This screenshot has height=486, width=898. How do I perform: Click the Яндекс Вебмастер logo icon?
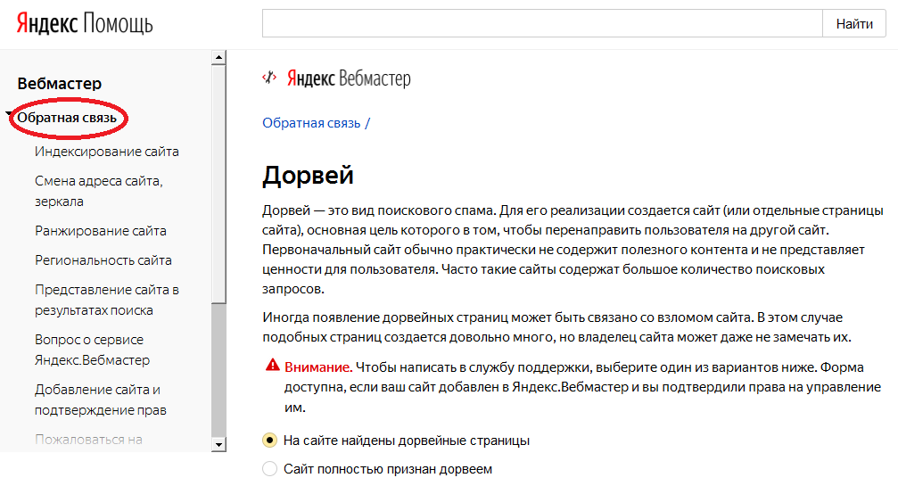(269, 78)
